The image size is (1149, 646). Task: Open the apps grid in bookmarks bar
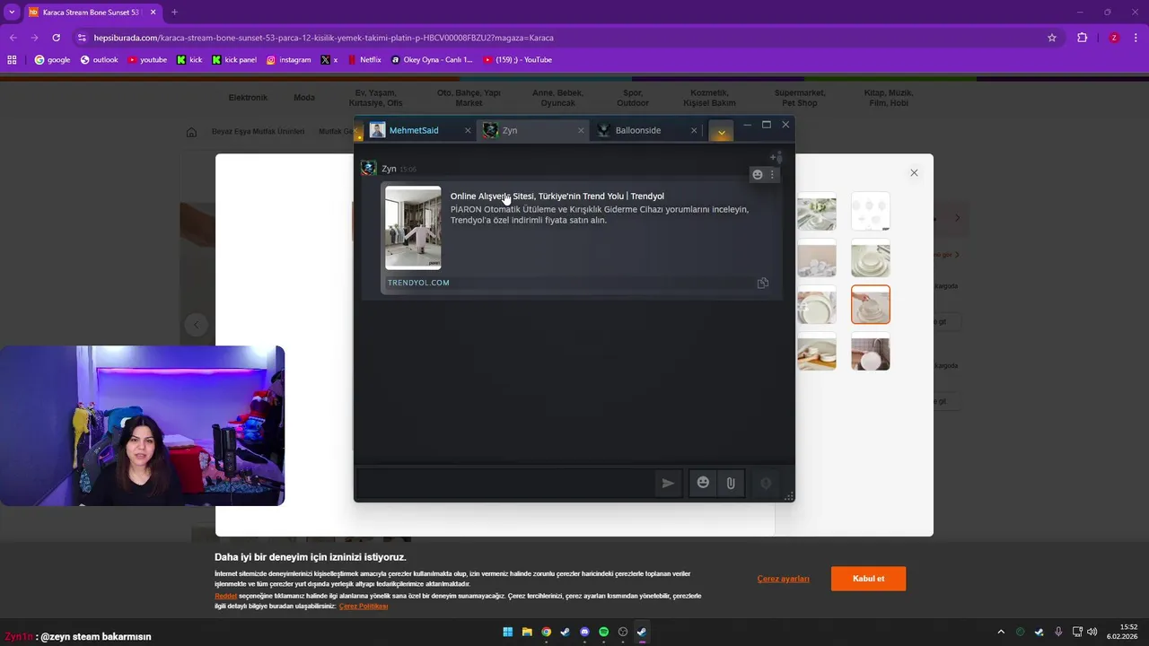click(x=12, y=60)
